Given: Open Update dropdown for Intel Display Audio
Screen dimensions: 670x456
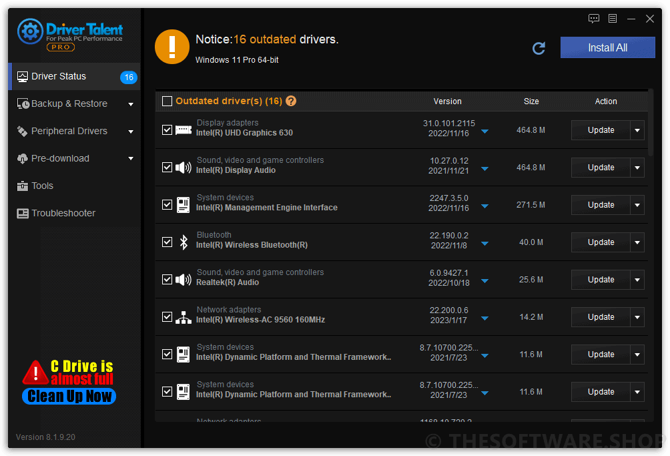Looking at the screenshot, I should [x=637, y=168].
